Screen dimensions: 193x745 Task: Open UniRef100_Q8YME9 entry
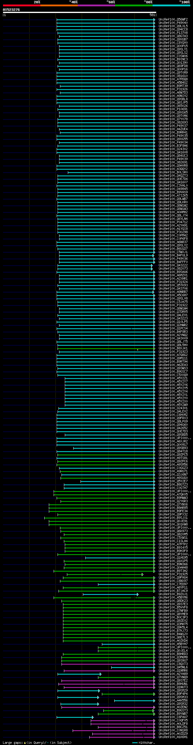pos(173,614)
